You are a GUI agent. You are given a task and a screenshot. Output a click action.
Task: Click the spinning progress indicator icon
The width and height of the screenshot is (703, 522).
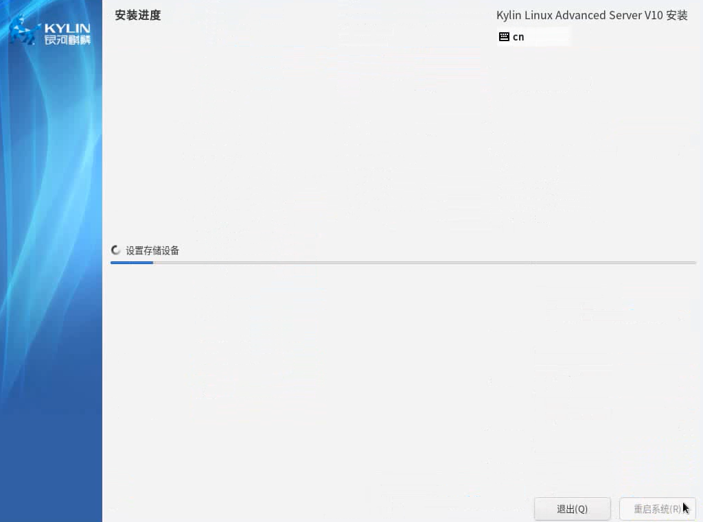(115, 250)
